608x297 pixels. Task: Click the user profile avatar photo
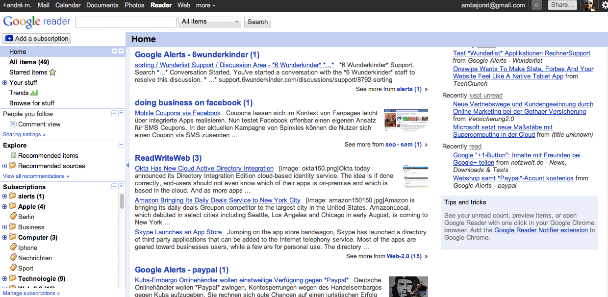click(x=590, y=5)
